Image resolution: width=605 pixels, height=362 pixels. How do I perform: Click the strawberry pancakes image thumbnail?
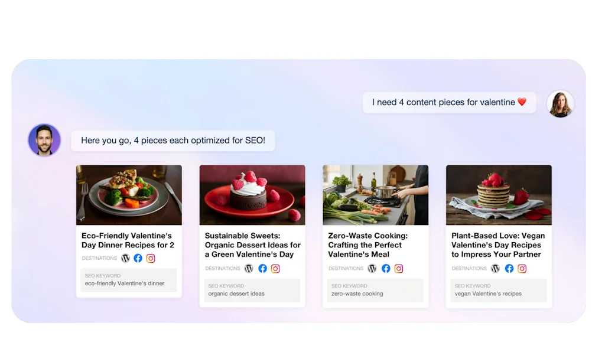tap(498, 195)
